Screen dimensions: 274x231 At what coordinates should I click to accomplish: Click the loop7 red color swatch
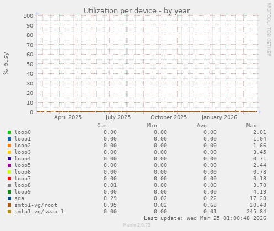tap(9, 179)
